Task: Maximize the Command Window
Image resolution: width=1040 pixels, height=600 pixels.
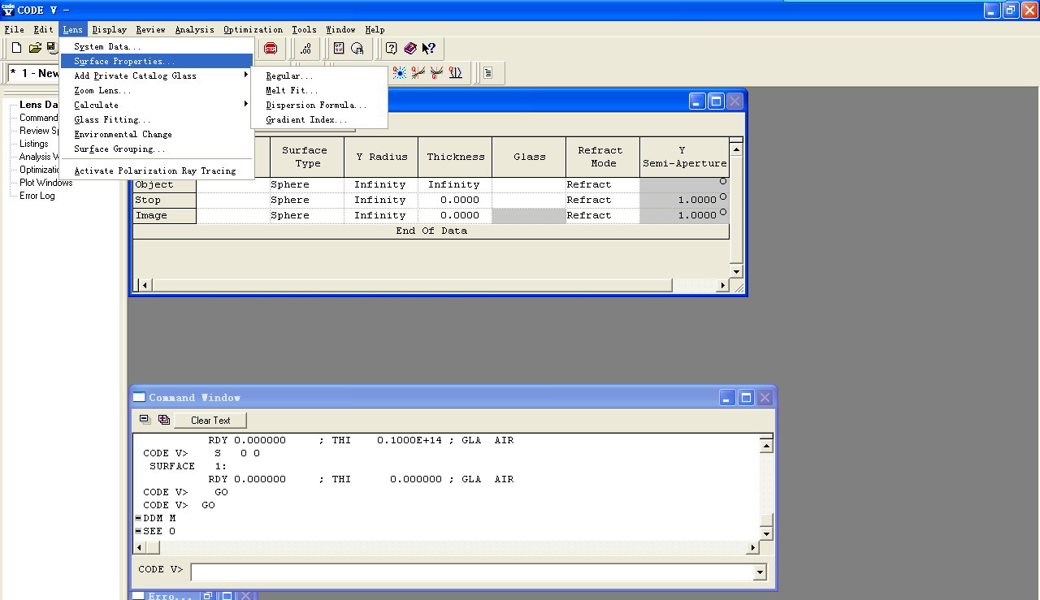Action: [746, 397]
